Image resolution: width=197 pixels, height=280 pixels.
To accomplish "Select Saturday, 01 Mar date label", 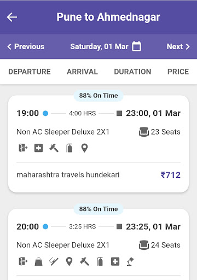I will pyautogui.click(x=99, y=46).
